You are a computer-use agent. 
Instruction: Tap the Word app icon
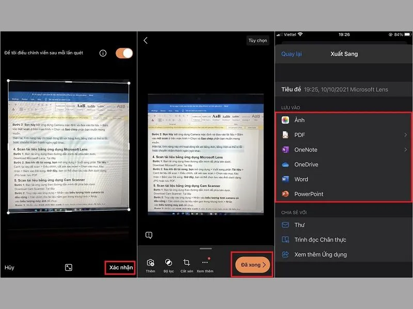coord(285,179)
